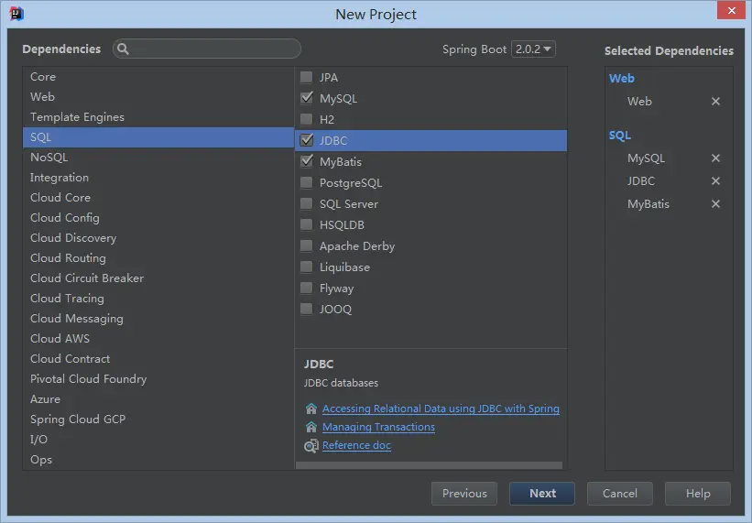
Task: Select the Cloud Messaging category
Action: point(158,319)
